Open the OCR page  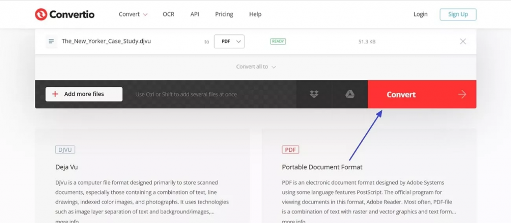[x=169, y=14]
